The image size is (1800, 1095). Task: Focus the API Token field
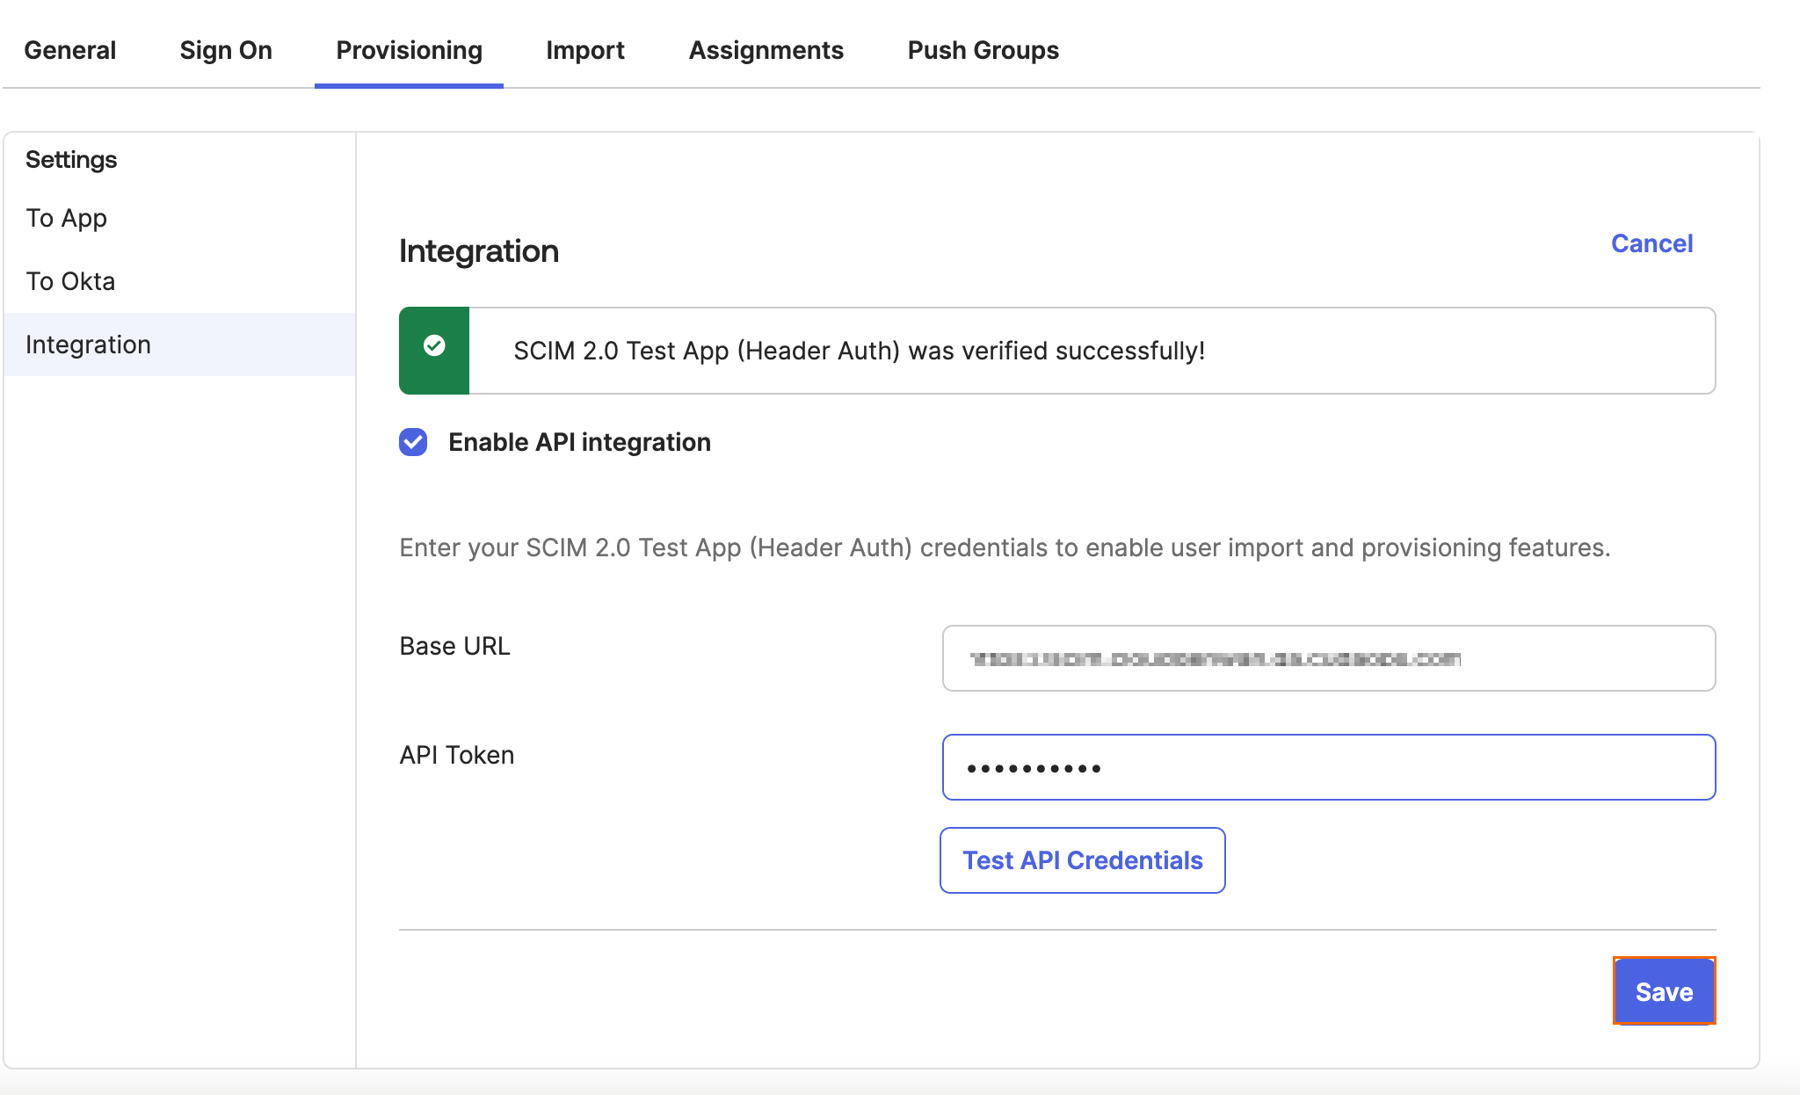(1329, 767)
